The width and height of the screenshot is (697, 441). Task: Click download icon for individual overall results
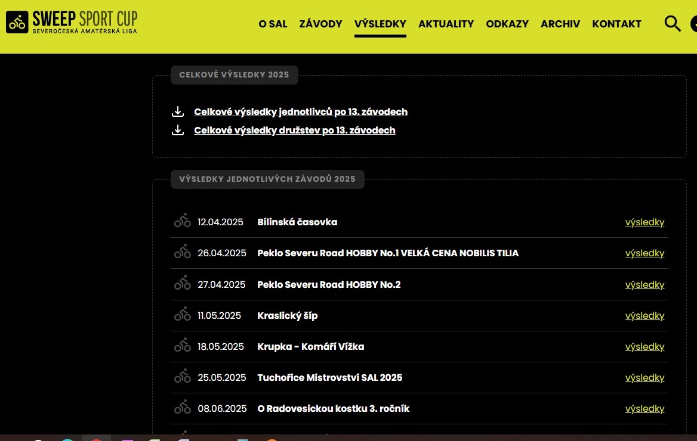pyautogui.click(x=178, y=112)
